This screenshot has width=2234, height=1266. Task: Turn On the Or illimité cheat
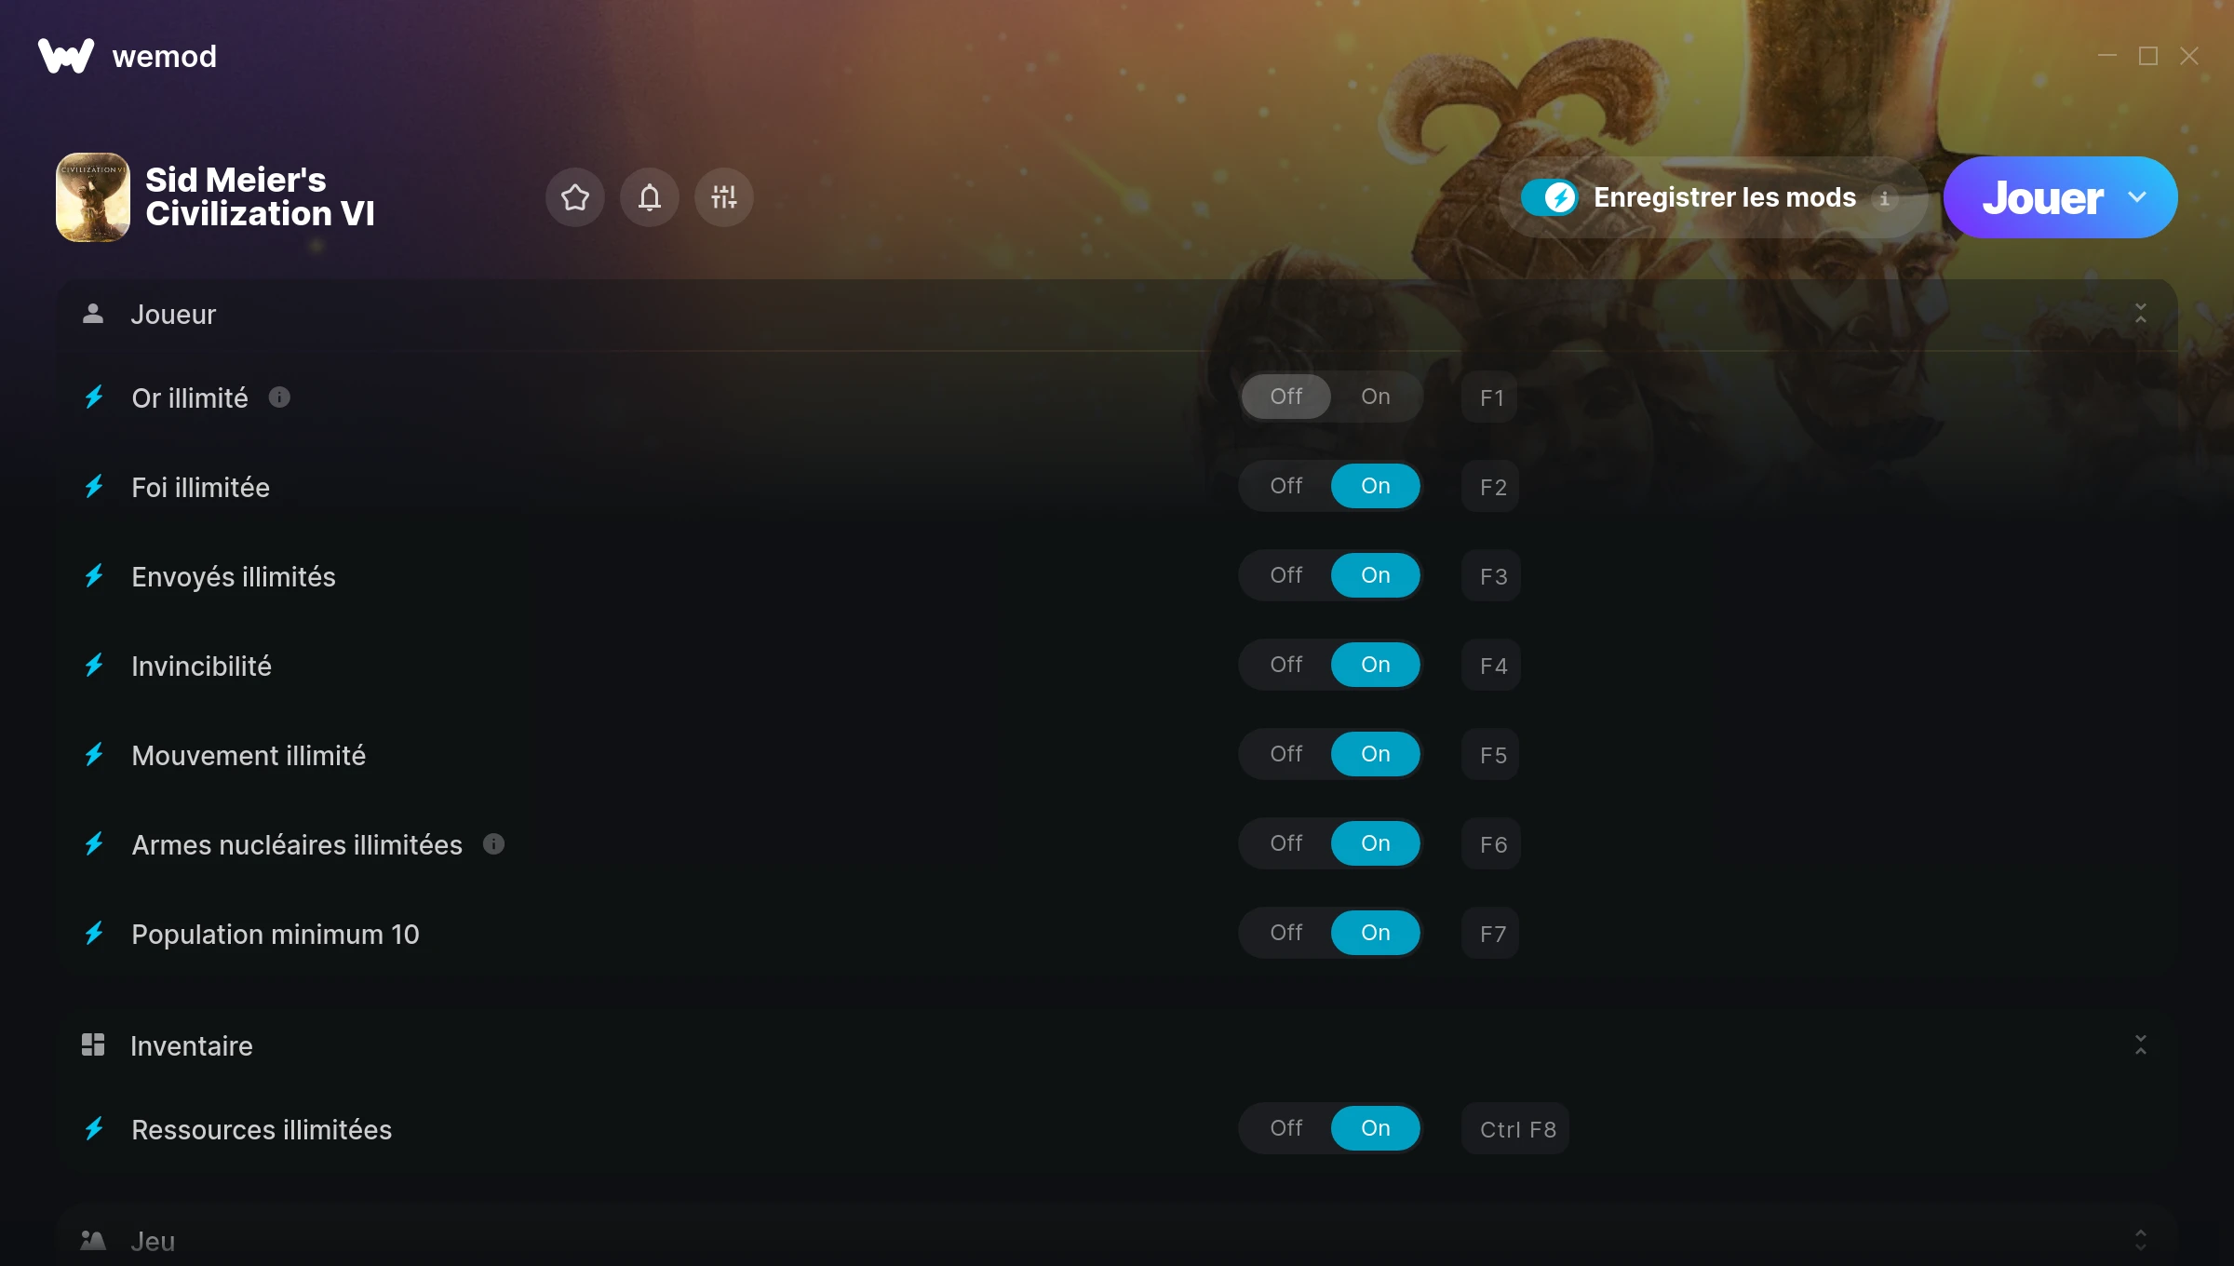coord(1376,397)
